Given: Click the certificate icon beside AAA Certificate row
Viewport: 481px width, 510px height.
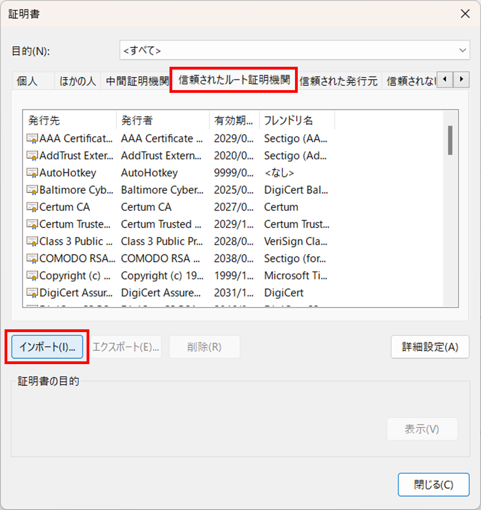Looking at the screenshot, I should pyautogui.click(x=32, y=139).
